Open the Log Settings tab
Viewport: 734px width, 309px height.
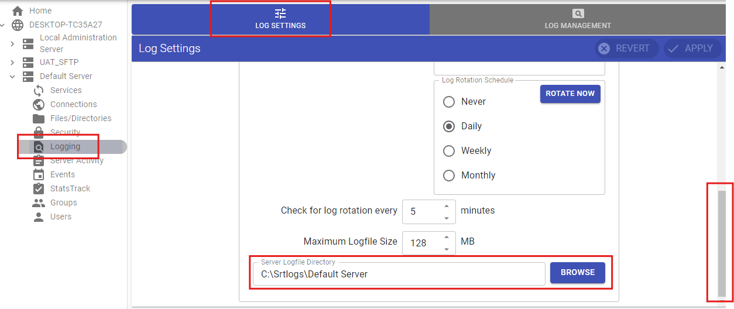pos(280,19)
